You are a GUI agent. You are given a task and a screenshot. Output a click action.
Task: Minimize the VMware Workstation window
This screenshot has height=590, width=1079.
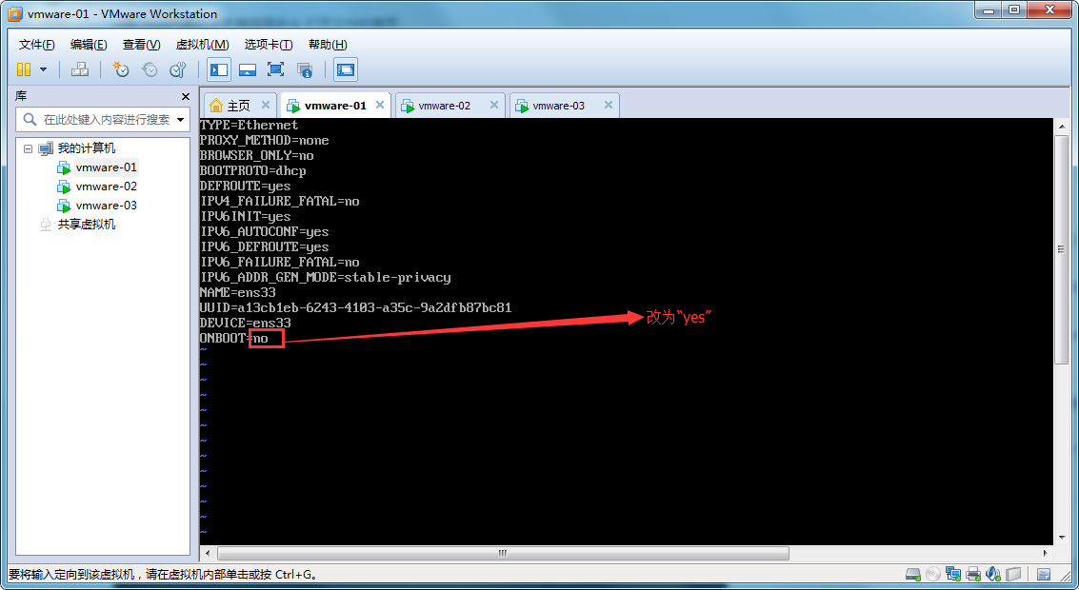click(x=989, y=10)
